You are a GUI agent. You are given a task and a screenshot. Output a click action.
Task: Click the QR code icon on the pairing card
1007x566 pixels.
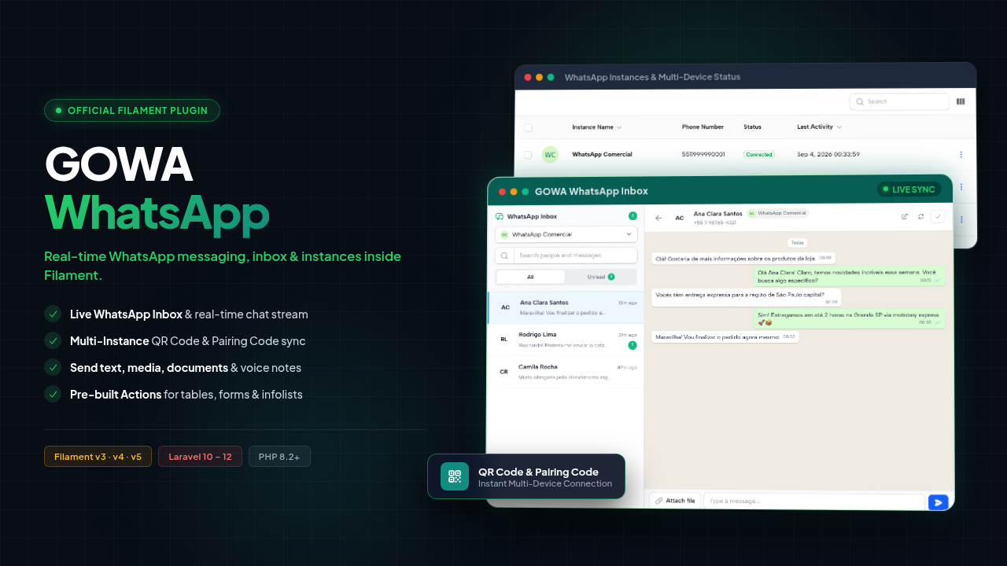455,476
